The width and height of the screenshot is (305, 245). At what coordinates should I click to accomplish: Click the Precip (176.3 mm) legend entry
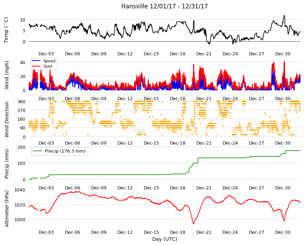coord(60,151)
